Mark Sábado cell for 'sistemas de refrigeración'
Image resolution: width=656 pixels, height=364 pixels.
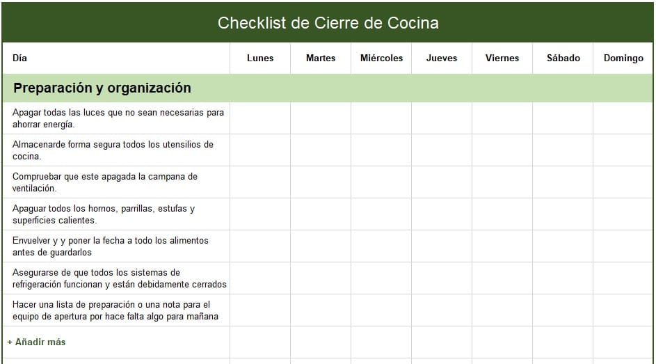(563, 278)
